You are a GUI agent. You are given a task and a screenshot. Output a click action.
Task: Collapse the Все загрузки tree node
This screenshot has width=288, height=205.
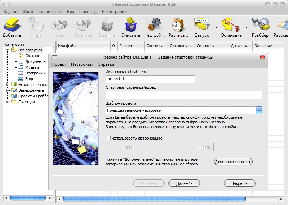7,50
